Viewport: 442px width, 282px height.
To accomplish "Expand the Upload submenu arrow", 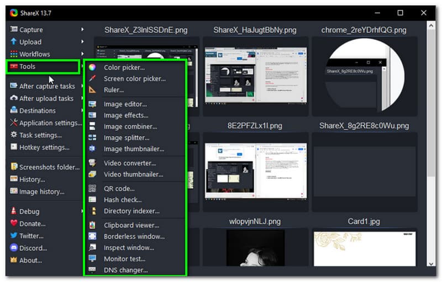I will coord(82,41).
